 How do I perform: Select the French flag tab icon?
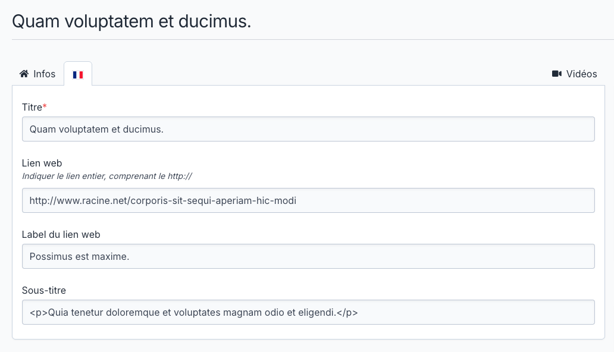(78, 73)
